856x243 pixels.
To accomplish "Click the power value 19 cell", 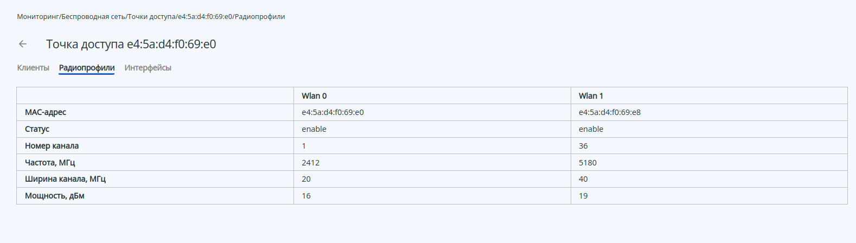I will pyautogui.click(x=583, y=196).
